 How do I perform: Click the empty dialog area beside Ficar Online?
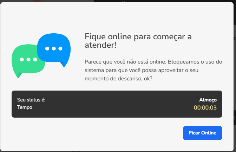coord(96,133)
